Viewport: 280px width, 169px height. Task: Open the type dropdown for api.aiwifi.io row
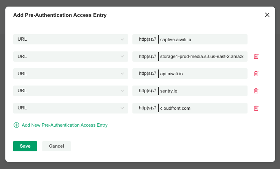click(71, 74)
